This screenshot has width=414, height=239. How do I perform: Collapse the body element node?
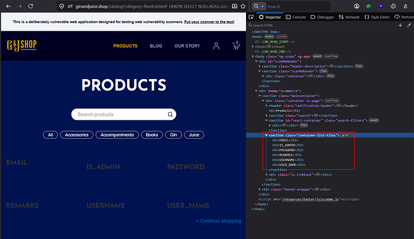(x=253, y=57)
